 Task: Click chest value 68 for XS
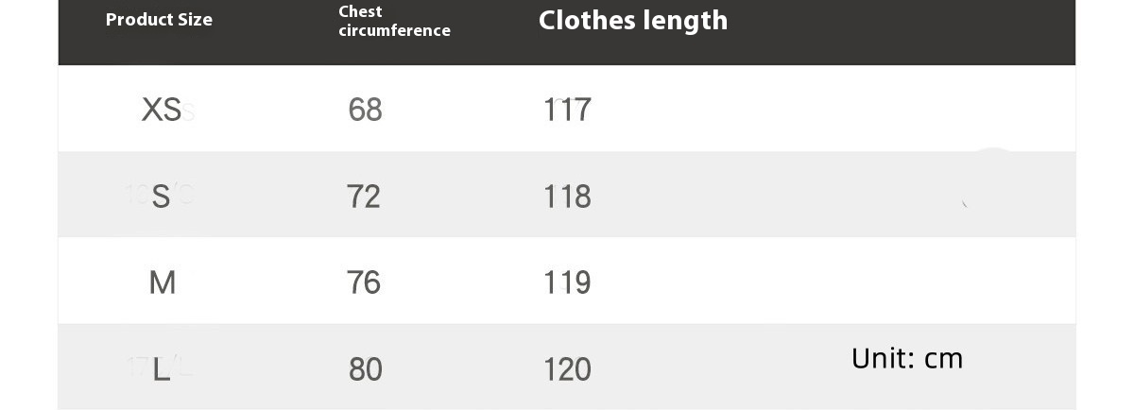tap(365, 110)
